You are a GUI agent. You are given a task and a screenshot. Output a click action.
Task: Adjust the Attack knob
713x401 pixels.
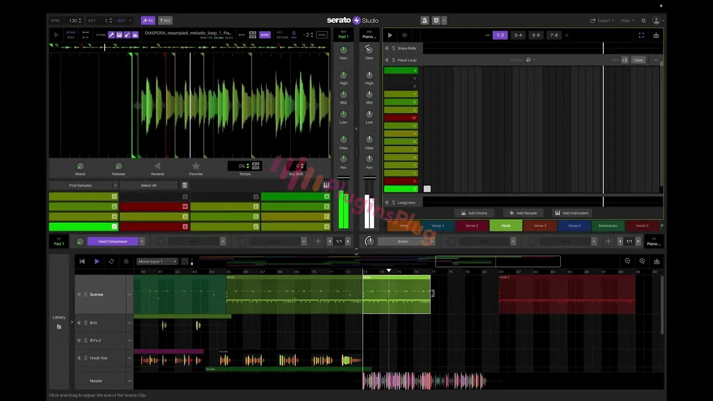tap(80, 167)
